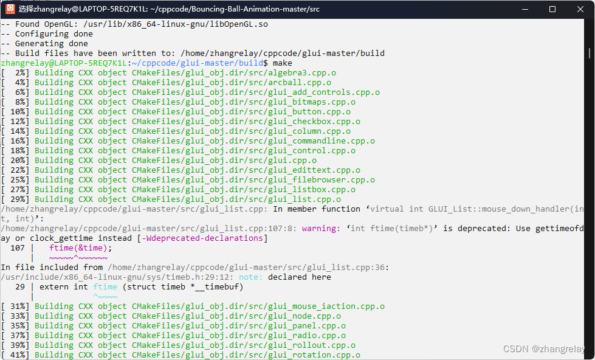Click the terminal window title text
This screenshot has height=360, width=595.
(x=169, y=9)
